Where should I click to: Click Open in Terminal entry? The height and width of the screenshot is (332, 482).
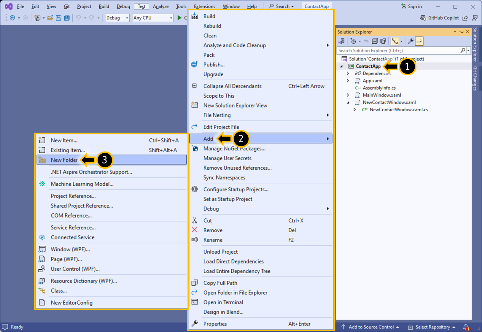tap(261, 302)
